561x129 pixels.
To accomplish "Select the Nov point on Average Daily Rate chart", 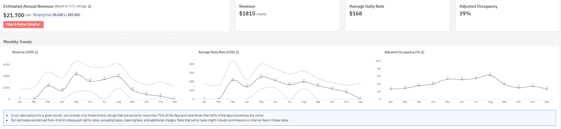I will (x=346, y=92).
